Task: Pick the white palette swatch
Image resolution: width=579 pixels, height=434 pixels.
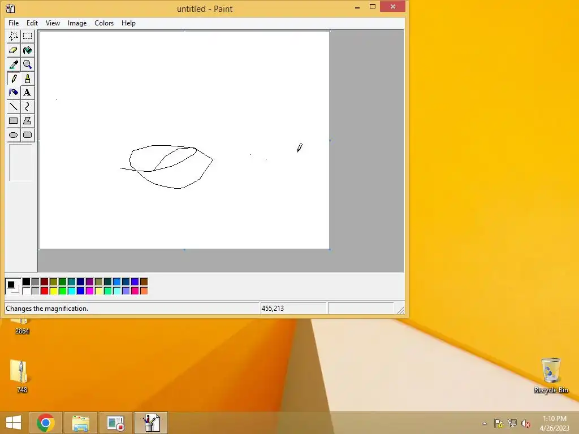Action: point(26,291)
